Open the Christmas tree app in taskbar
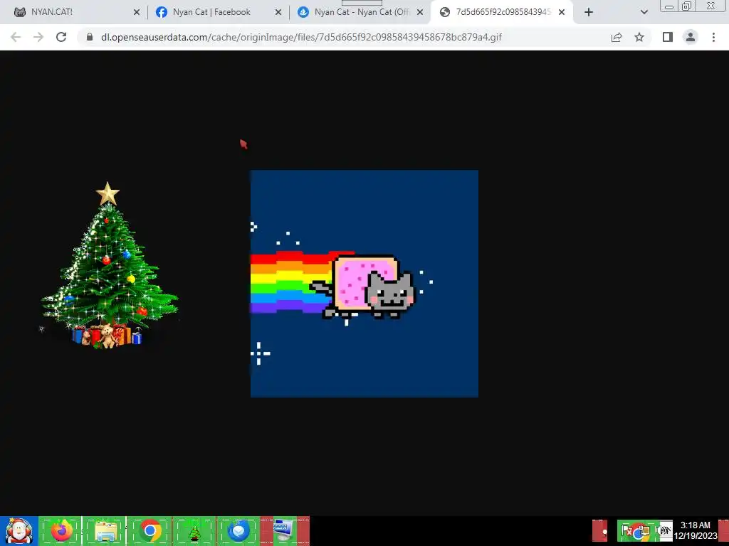This screenshot has width=729, height=546. click(194, 531)
